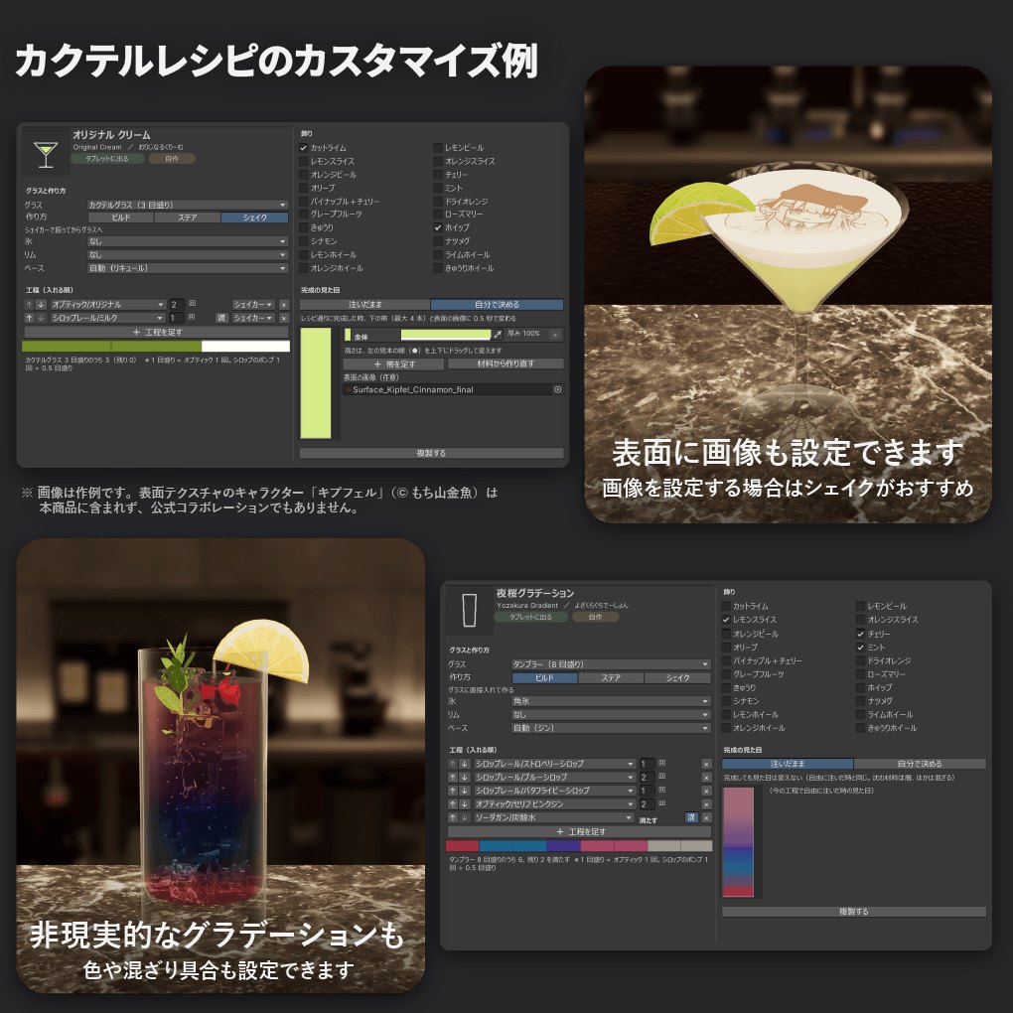Uncheck チェリー in Yozakura Gradient garnishes

pyautogui.click(x=860, y=634)
